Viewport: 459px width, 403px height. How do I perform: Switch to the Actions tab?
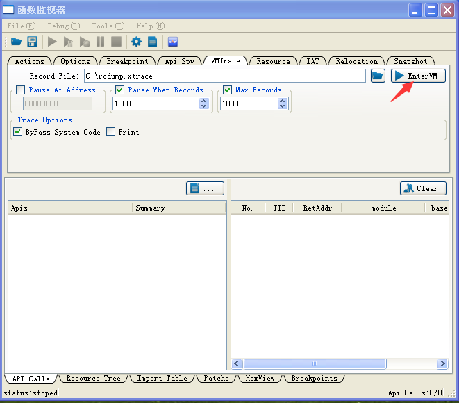(x=30, y=61)
